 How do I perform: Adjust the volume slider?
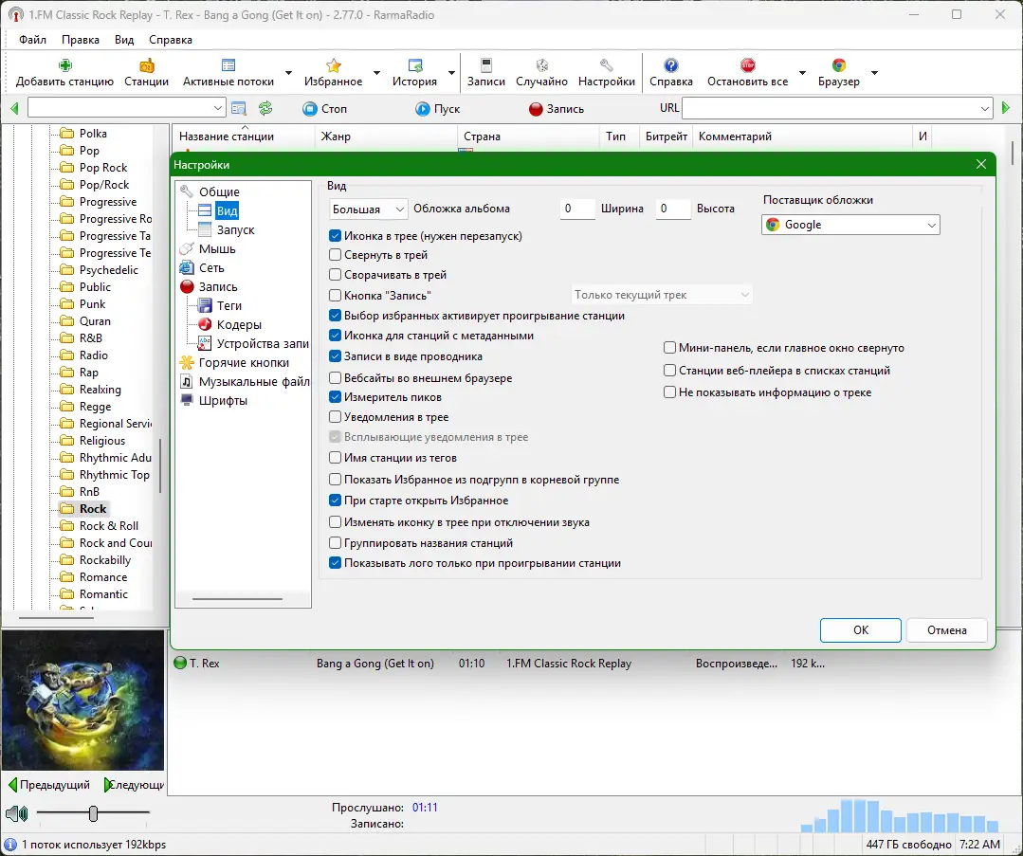tap(92, 813)
